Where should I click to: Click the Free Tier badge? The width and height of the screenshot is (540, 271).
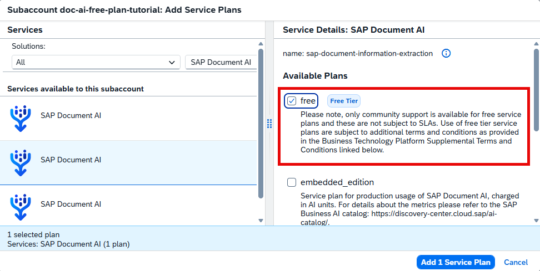344,101
